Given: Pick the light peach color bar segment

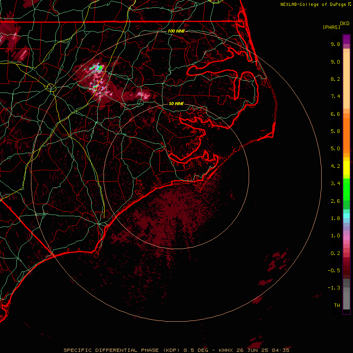Looking at the screenshot, I should pyautogui.click(x=346, y=80).
